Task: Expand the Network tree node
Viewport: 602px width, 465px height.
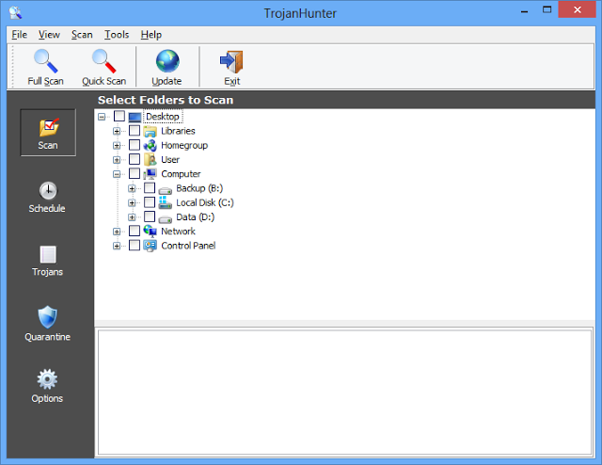Action: tap(117, 232)
